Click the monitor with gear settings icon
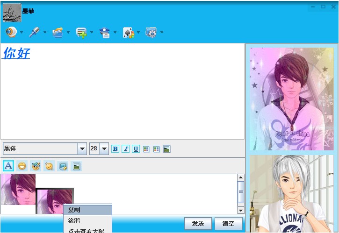This screenshot has height=233, width=339. 151,33
